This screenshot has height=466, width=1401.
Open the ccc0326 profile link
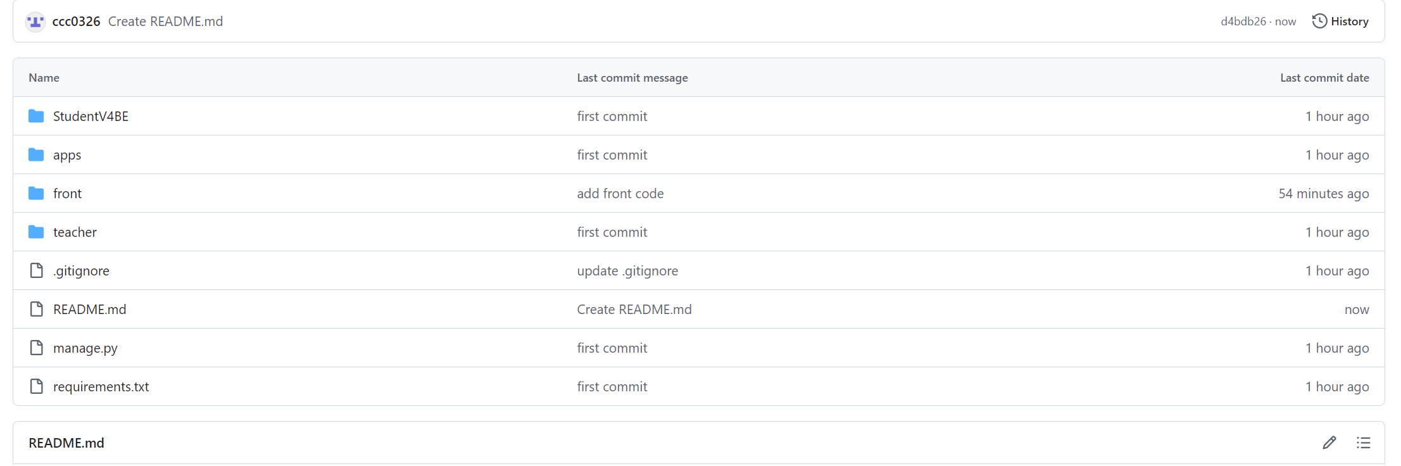pos(76,22)
